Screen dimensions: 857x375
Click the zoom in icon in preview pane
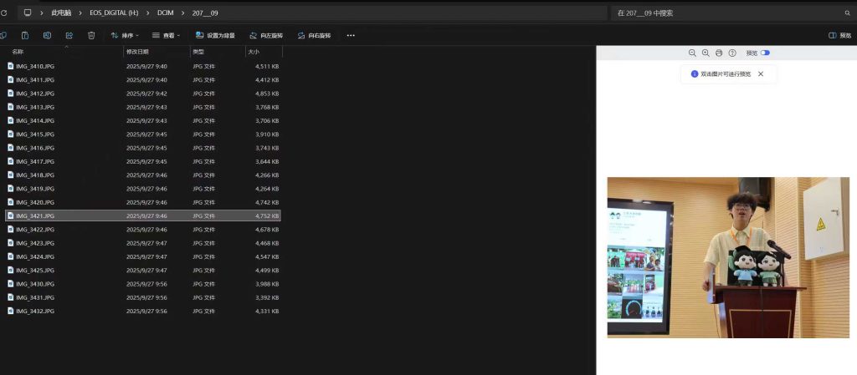(706, 53)
